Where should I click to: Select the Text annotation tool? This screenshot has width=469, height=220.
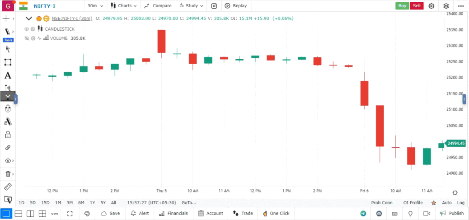pos(8,75)
